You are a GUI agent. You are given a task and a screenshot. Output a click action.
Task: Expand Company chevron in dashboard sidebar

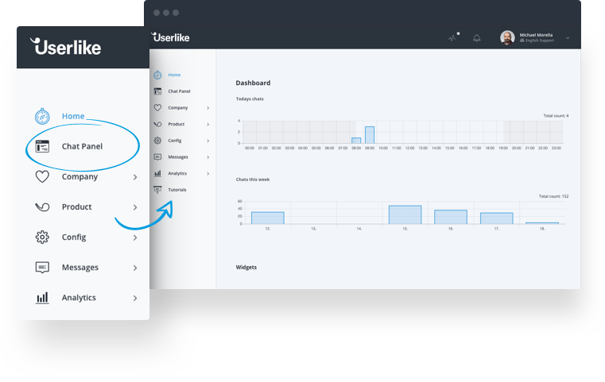click(208, 108)
